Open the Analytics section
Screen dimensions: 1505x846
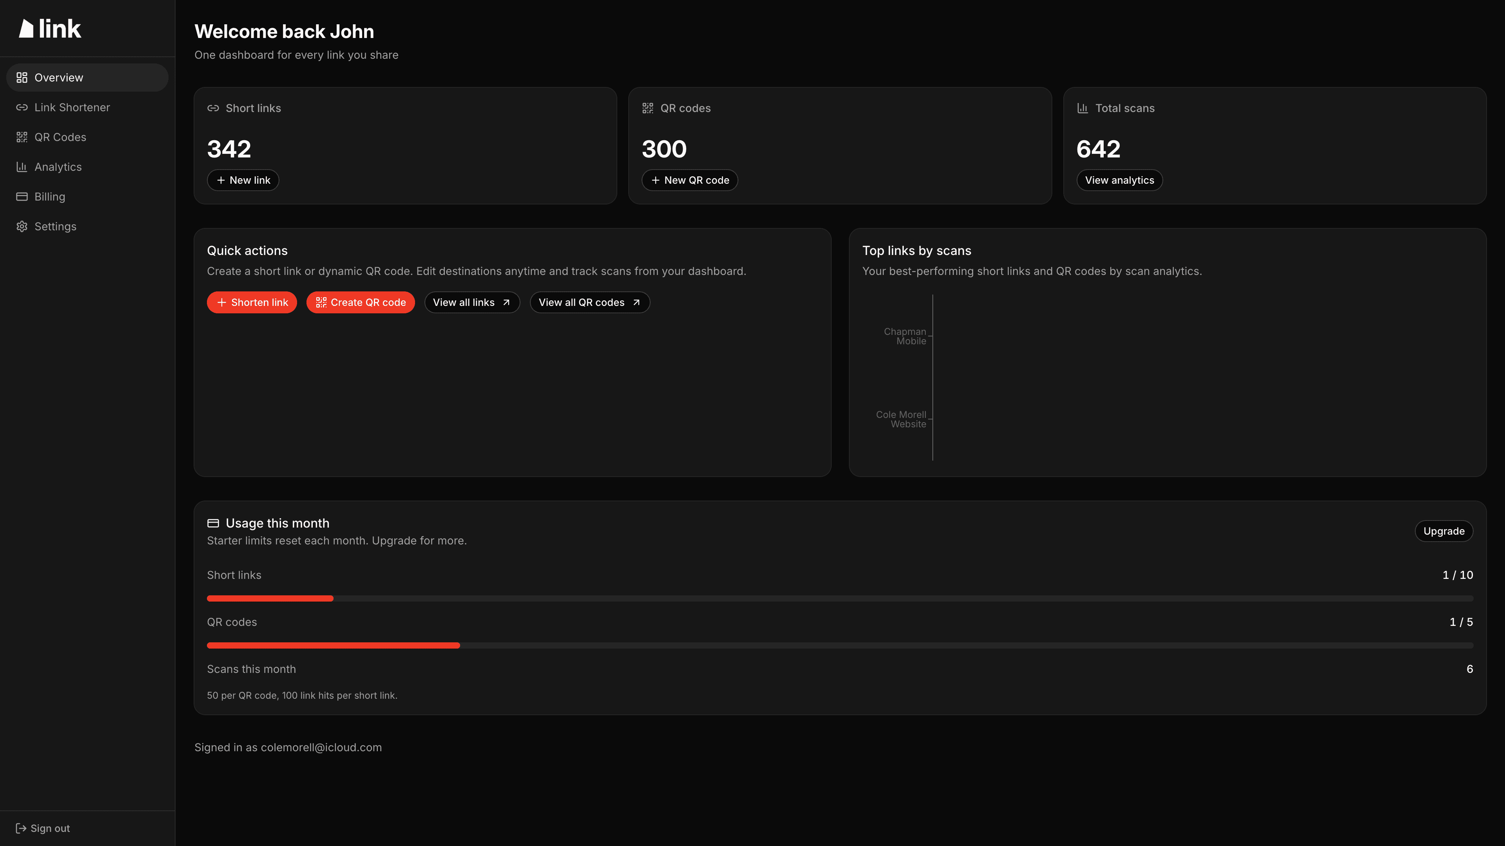coord(58,167)
